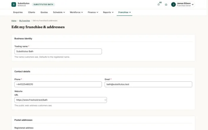The width and height of the screenshot is (208, 130).
Task: Click the 'Defaults to the registered name' hint
Action: pos(54,57)
